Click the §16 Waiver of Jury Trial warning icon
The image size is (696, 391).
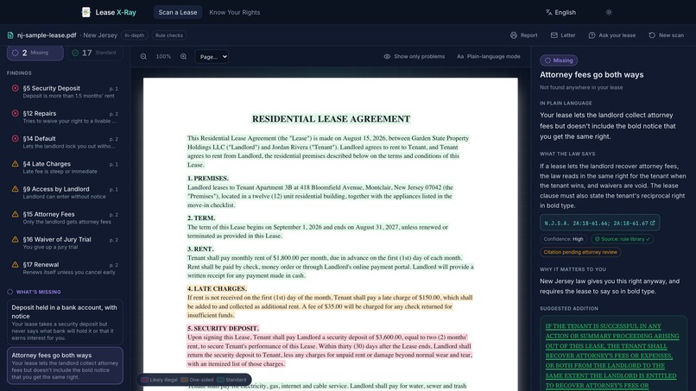[15, 239]
